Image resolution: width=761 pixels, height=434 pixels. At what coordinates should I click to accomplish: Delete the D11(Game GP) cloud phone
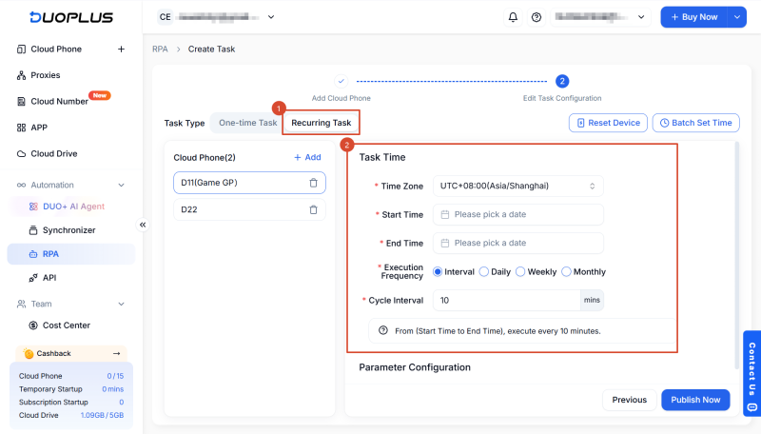click(314, 183)
